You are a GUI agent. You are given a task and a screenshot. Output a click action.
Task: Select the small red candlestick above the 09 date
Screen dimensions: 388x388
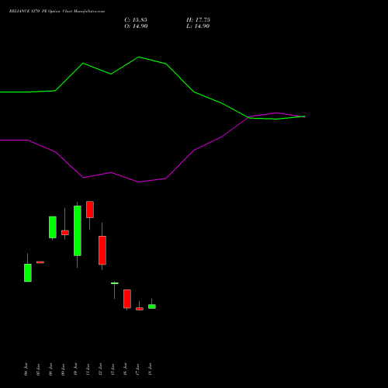click(65, 233)
